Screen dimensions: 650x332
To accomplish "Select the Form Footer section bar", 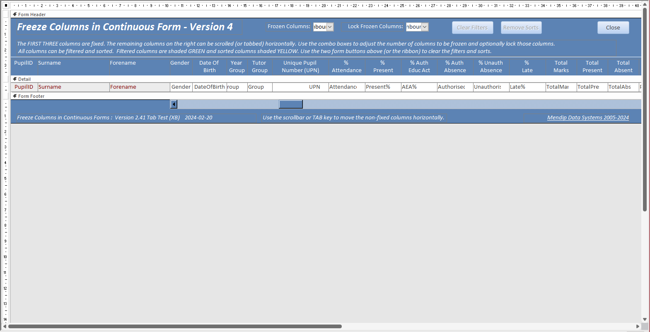I will [326, 96].
